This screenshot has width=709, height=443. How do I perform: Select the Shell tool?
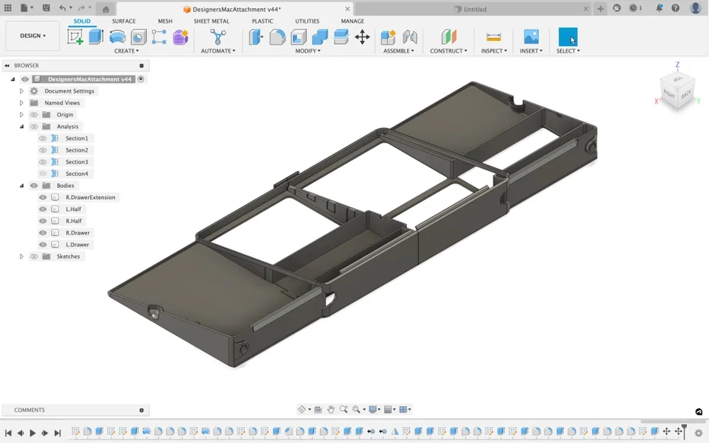(298, 37)
